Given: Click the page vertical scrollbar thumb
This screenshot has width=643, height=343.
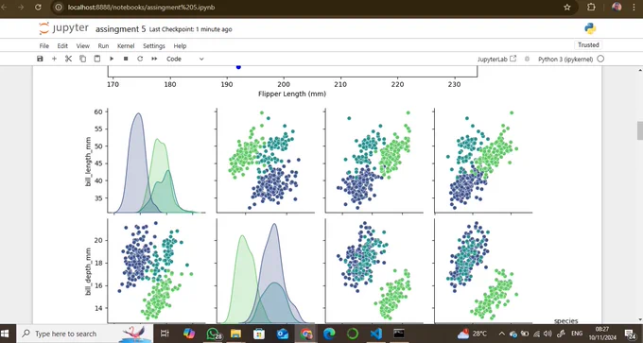Looking at the screenshot, I should coord(640,130).
